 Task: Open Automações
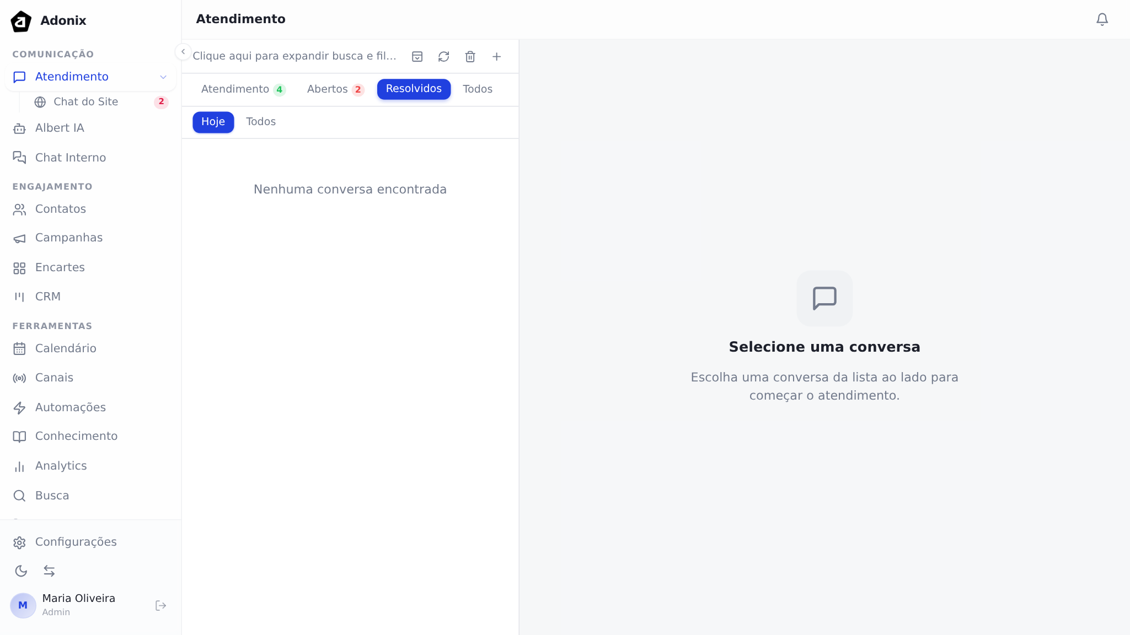(x=90, y=407)
